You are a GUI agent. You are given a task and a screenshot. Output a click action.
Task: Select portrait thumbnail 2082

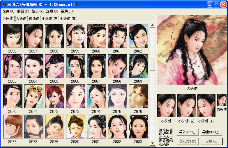point(117,127)
